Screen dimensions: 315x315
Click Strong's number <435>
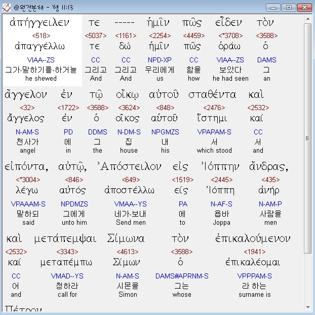click(270, 180)
